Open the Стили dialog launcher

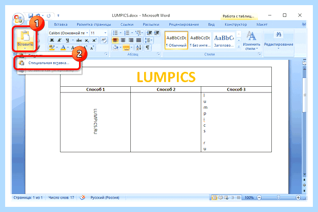259,54
